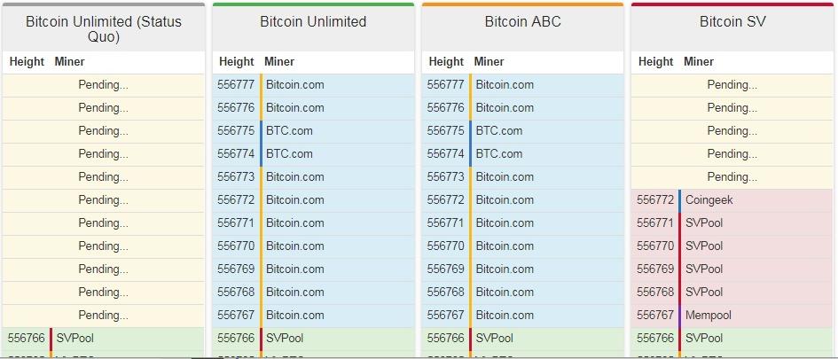Open Mempool miner entry at height 556767
Viewport: 838px width, 359px height.
[709, 316]
